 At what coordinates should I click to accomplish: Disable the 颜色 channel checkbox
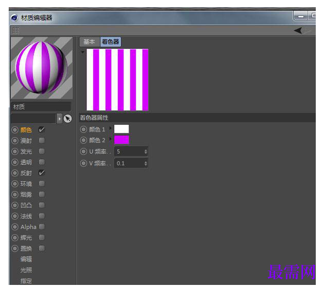coord(42,130)
